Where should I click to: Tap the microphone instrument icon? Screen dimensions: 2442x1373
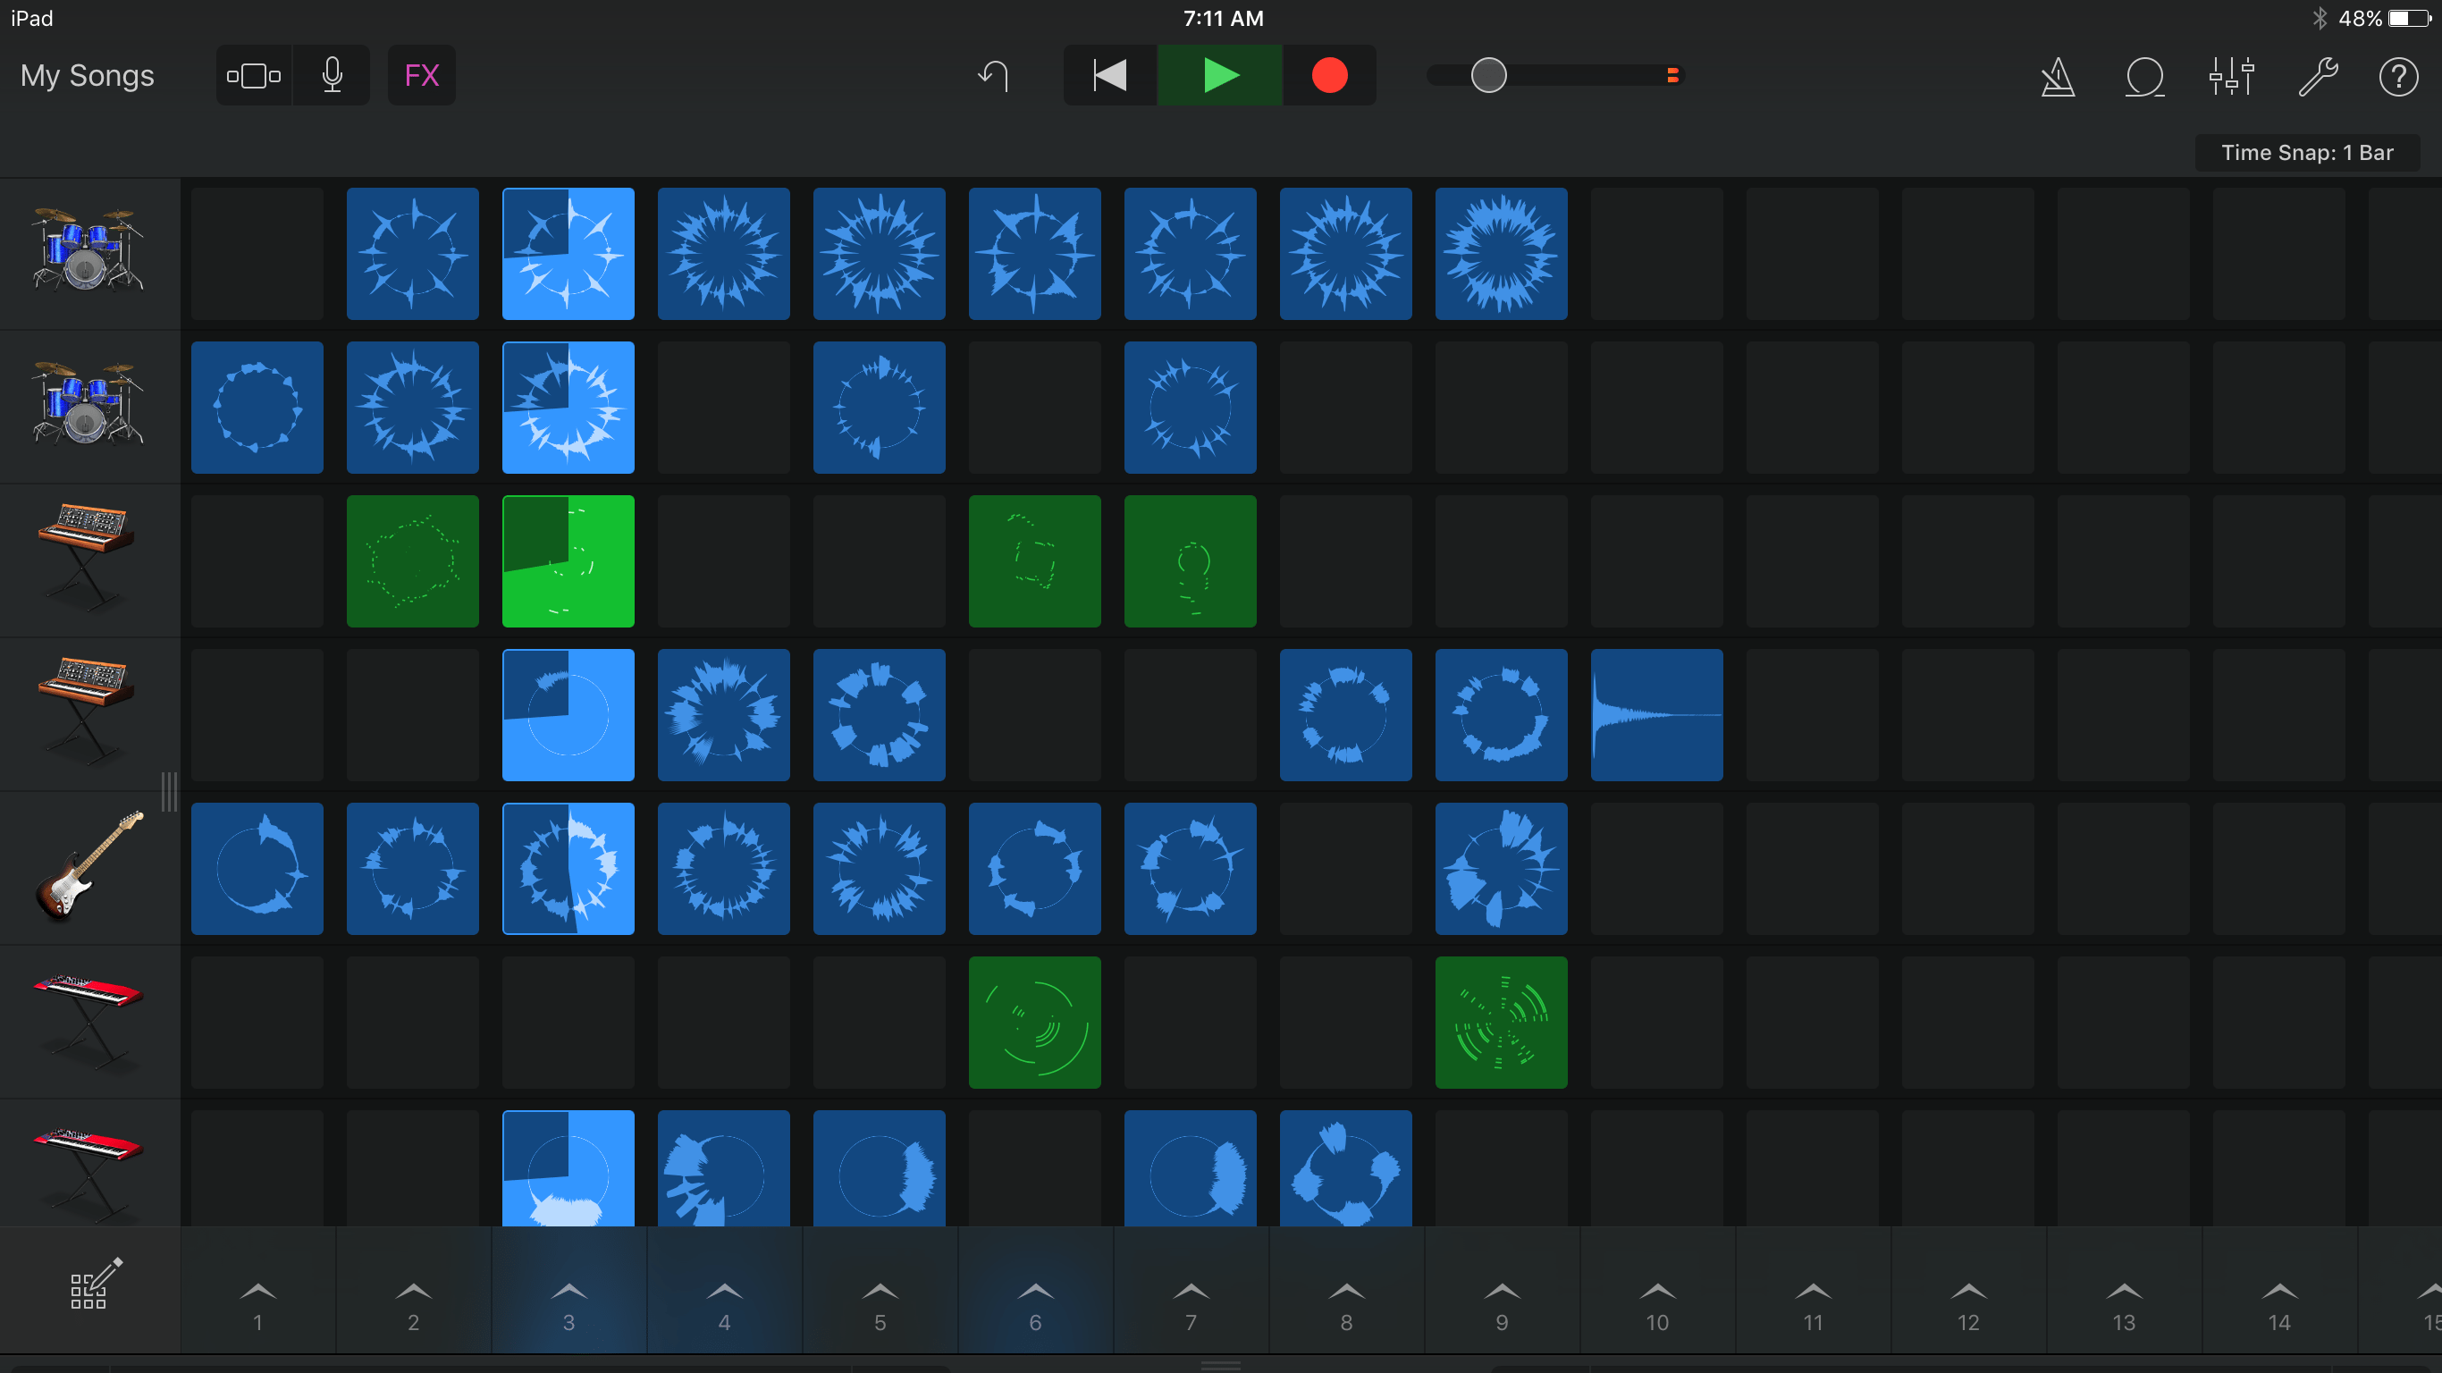pos(332,75)
